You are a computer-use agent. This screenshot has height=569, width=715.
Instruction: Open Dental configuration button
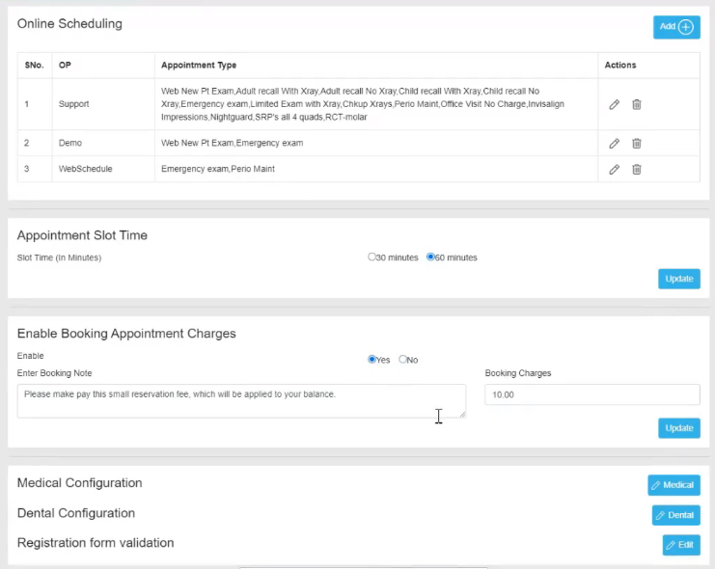tap(675, 515)
